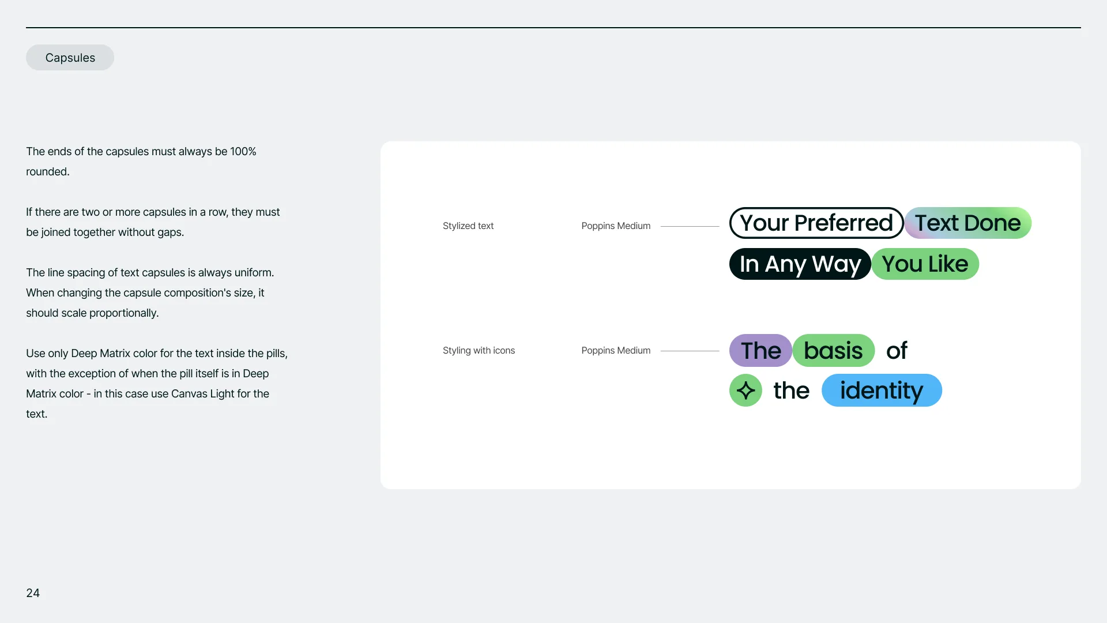Select the Capsules section tag
The width and height of the screenshot is (1107, 623).
pos(70,58)
